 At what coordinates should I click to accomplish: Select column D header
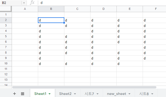[x=103, y=9]
